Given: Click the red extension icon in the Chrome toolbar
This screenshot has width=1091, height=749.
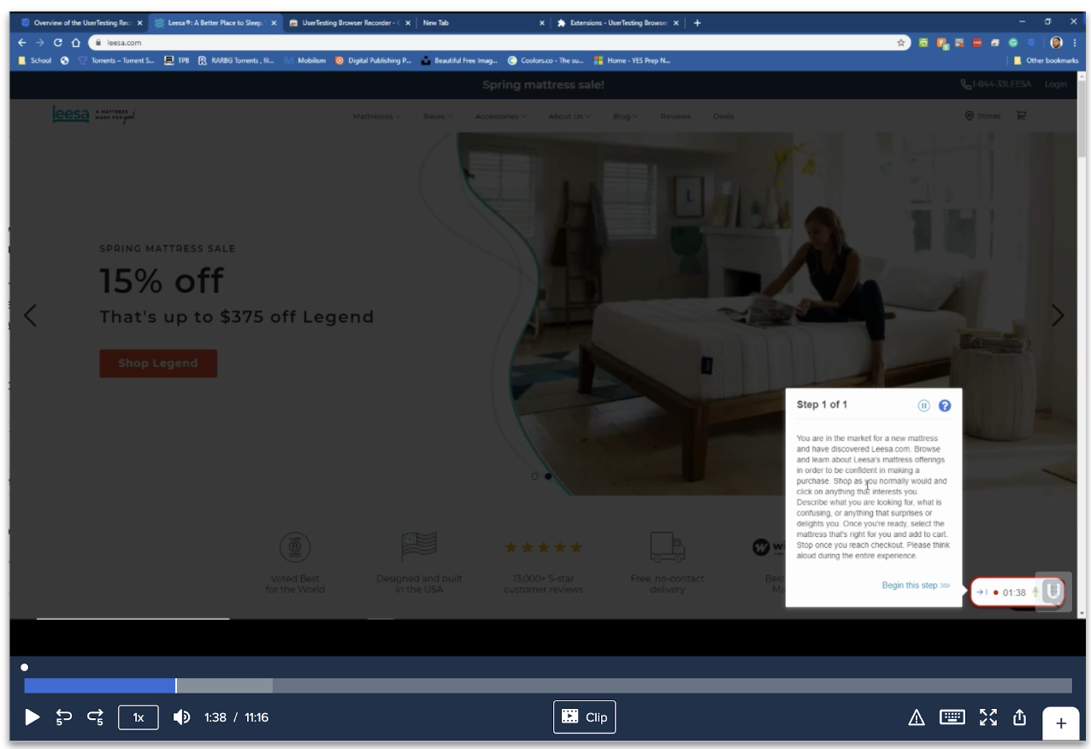Looking at the screenshot, I should coord(977,42).
